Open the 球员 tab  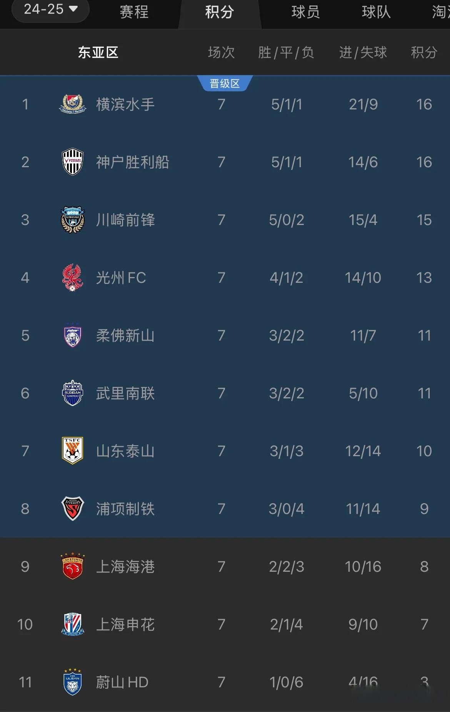305,12
